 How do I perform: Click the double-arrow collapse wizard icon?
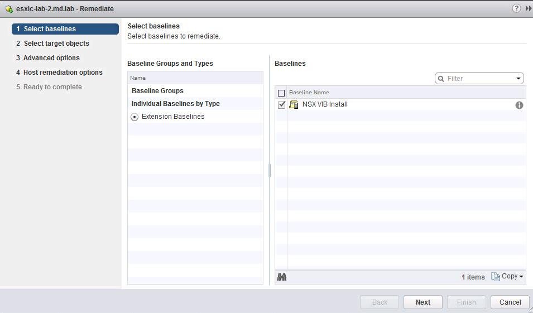(528, 8)
